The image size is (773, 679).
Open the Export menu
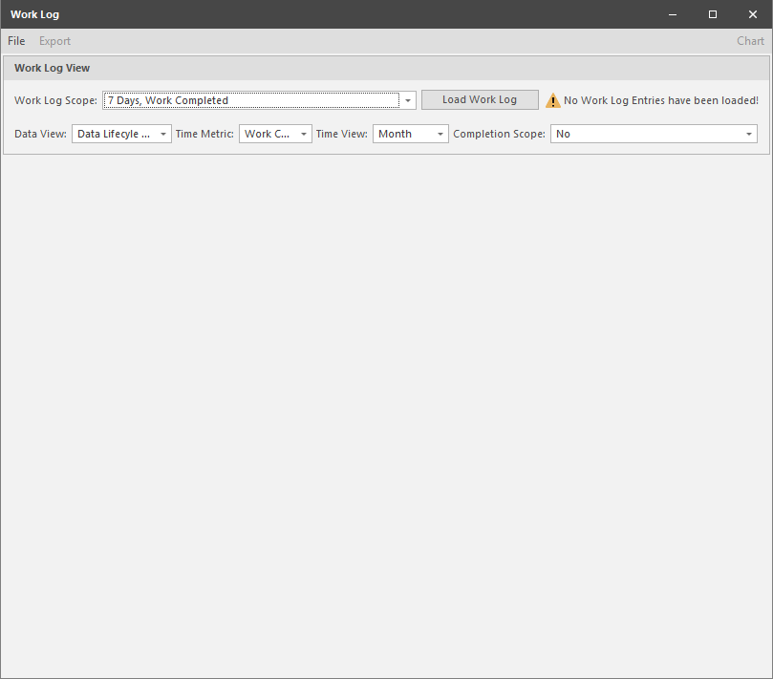[x=54, y=41]
